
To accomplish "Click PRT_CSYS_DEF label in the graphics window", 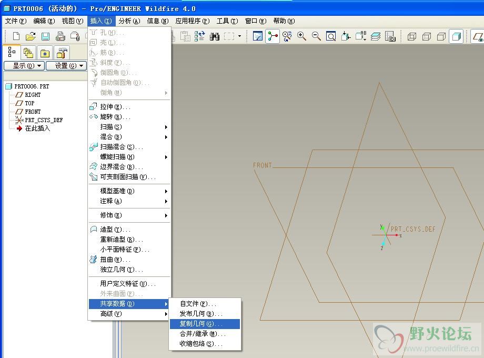I will 413,229.
